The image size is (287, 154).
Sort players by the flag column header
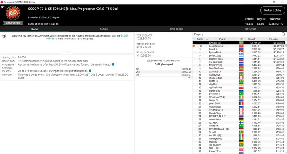pyautogui.click(x=241, y=39)
